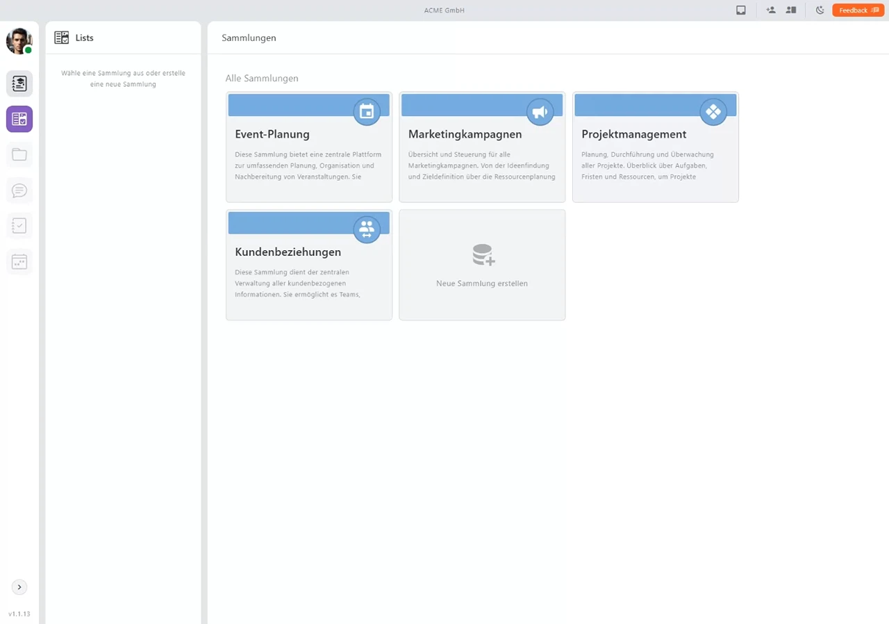
Task: Click the Sammlungen header title
Action: coord(249,38)
